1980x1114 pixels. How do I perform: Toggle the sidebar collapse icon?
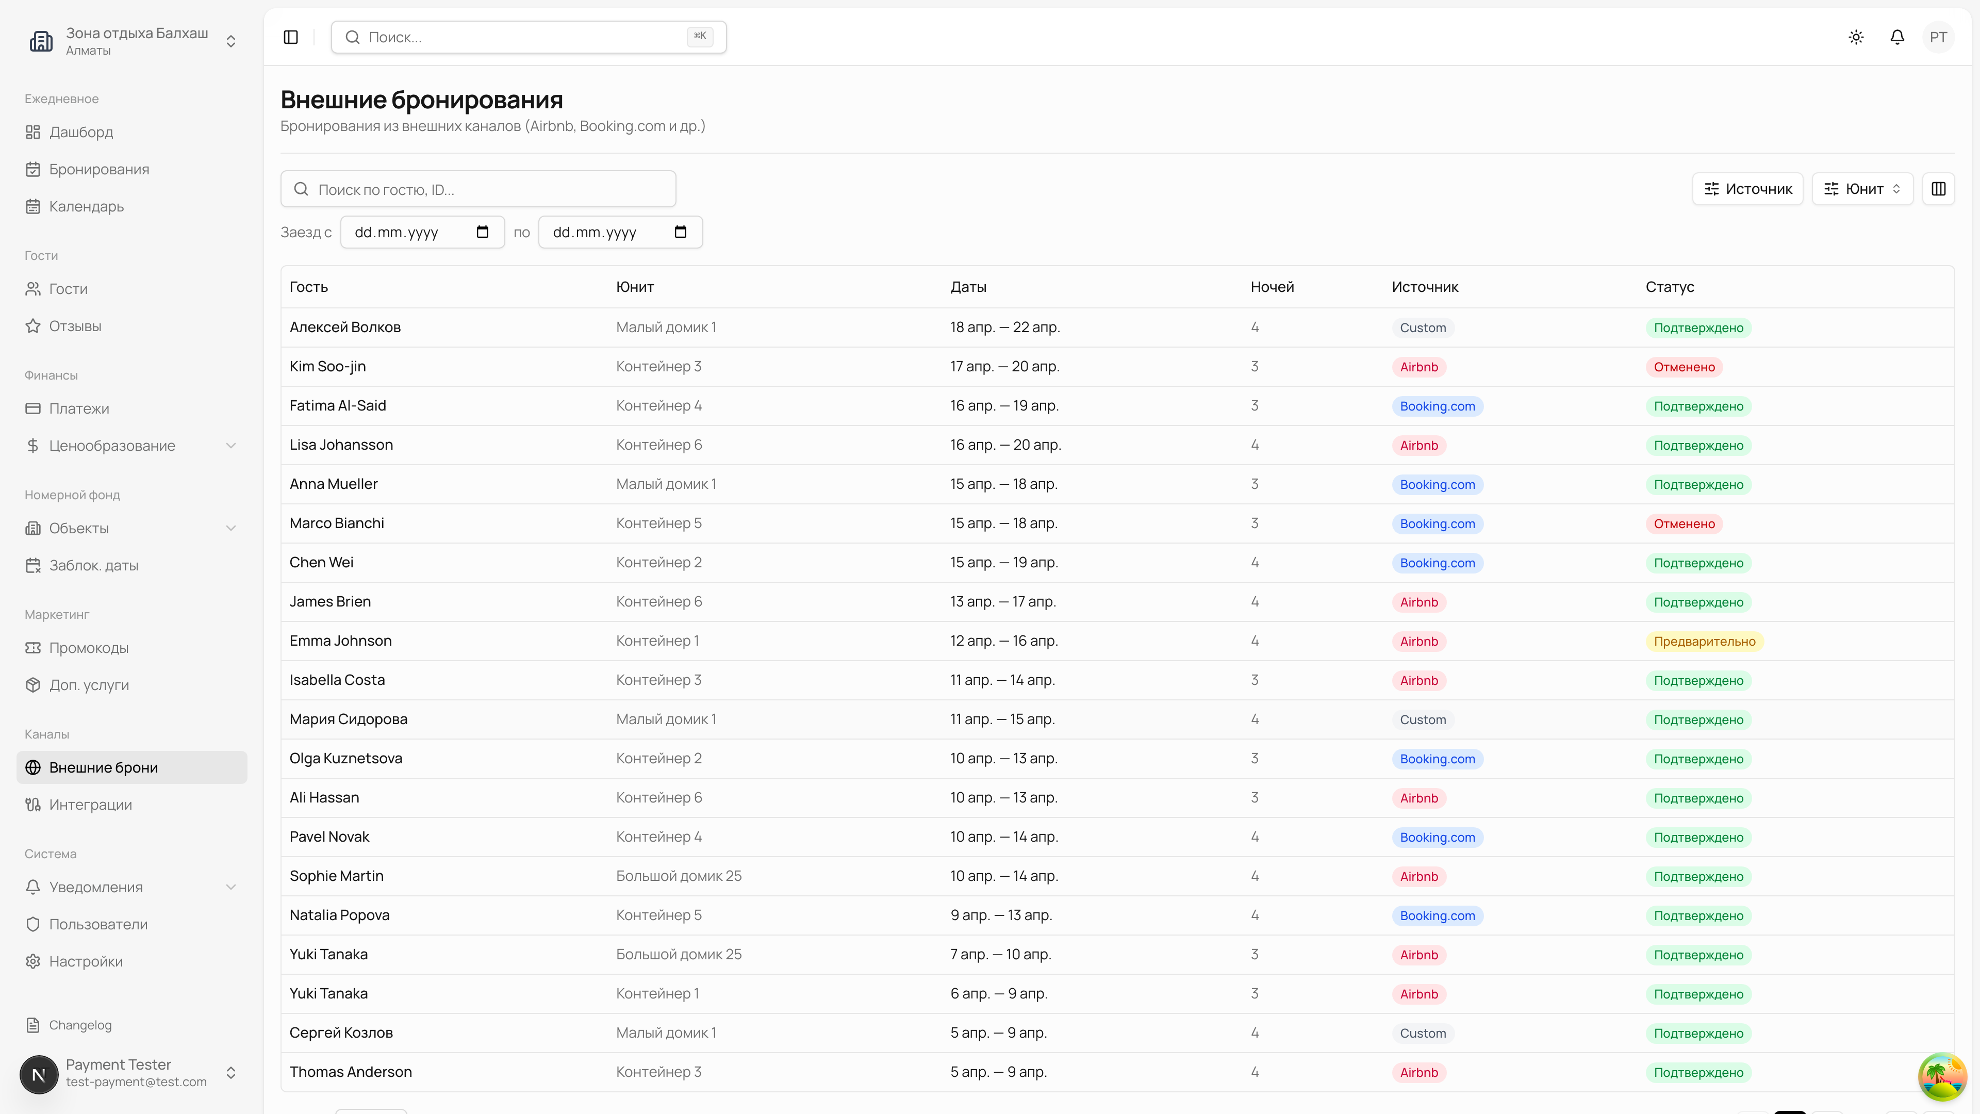pyautogui.click(x=290, y=37)
